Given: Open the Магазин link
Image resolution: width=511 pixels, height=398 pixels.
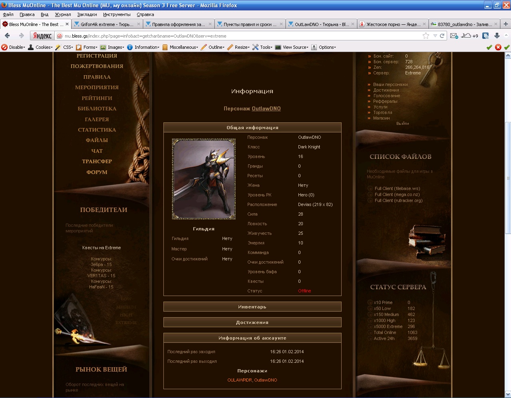Looking at the screenshot, I should coord(382,118).
